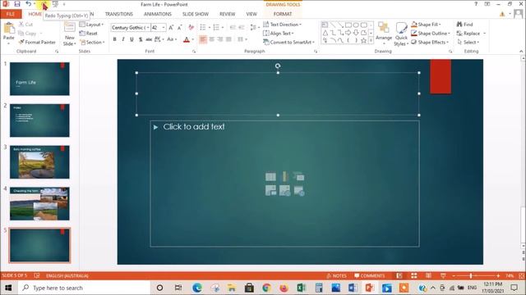Apply font color red swatch
The width and height of the screenshot is (526, 295).
187,40
